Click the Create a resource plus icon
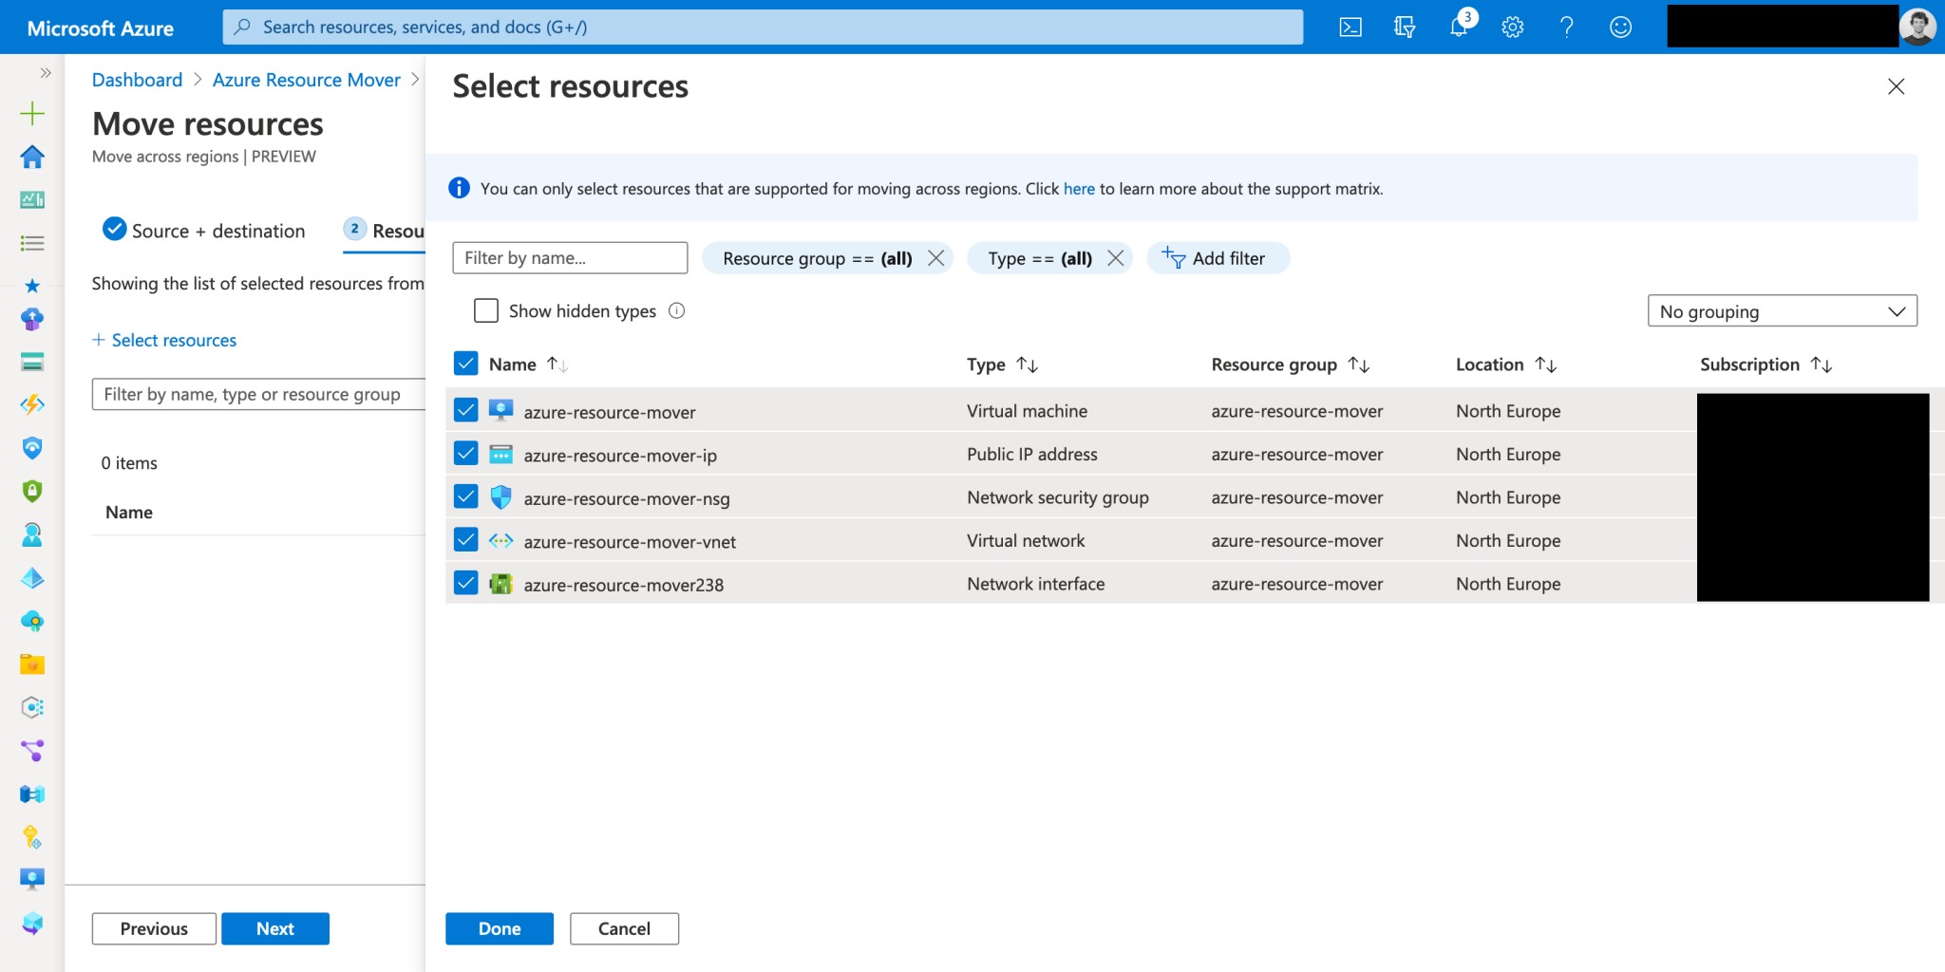 click(32, 114)
